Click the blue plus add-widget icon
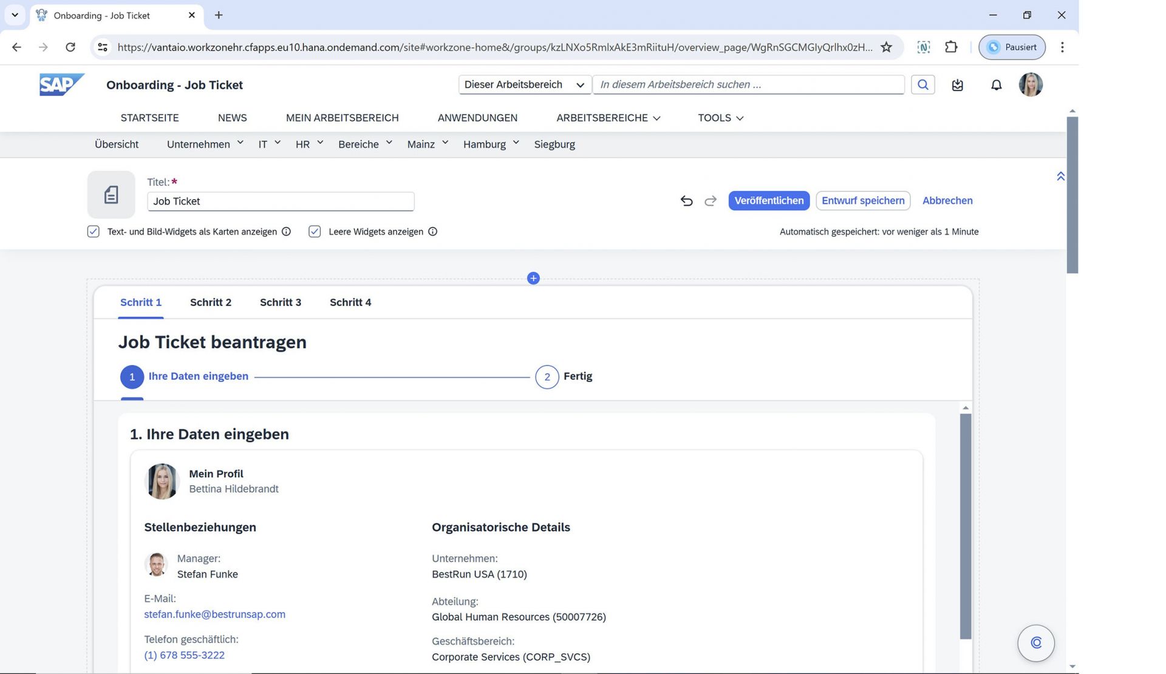 (533, 278)
